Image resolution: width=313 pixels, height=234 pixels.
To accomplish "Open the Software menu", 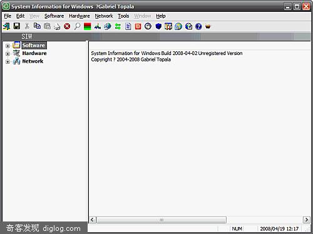I will point(54,16).
